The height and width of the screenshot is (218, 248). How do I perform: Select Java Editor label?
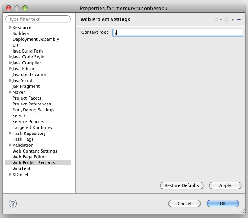tap(24, 69)
